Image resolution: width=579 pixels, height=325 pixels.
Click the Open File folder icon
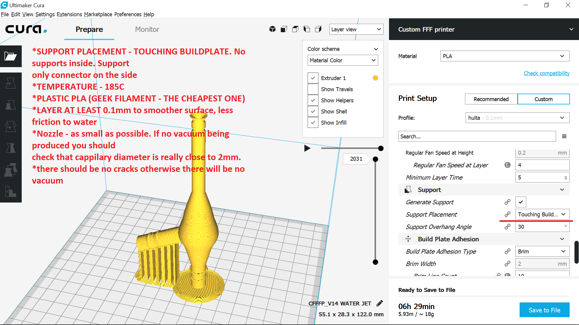click(x=11, y=56)
